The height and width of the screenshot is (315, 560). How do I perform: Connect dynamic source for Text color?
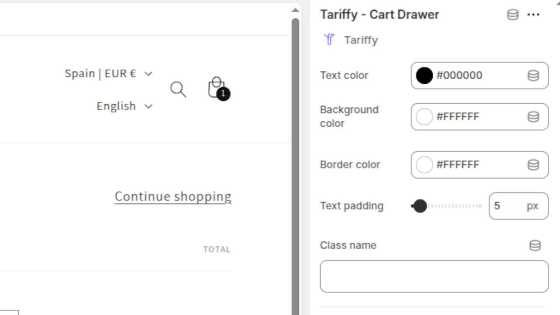[x=533, y=76]
